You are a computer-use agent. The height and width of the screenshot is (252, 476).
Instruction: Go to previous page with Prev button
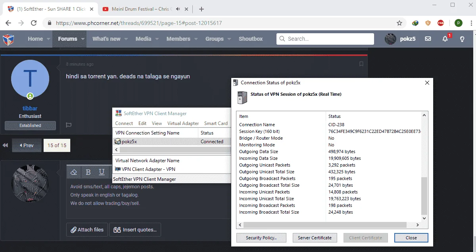(x=27, y=145)
